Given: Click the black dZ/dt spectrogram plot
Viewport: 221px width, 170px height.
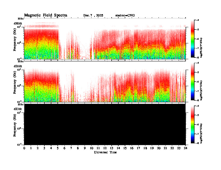Looking at the screenshot, I should (105, 124).
